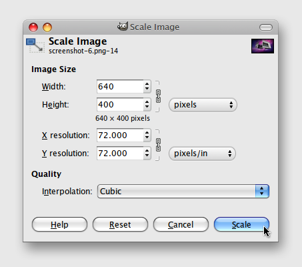Increase Height using the up stepper arrow
This screenshot has height=267, width=302.
tap(147, 102)
